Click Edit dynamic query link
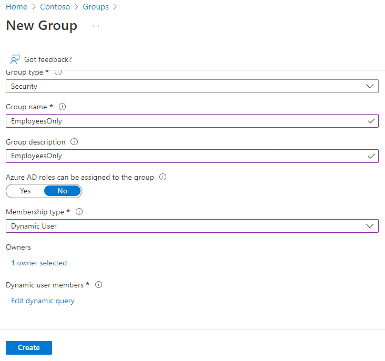This screenshot has width=385, height=361. pos(43,301)
